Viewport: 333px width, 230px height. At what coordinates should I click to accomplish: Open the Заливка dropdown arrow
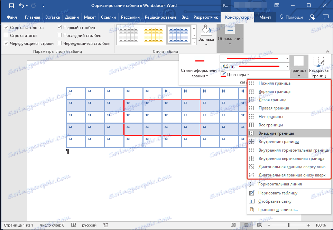[x=206, y=45]
